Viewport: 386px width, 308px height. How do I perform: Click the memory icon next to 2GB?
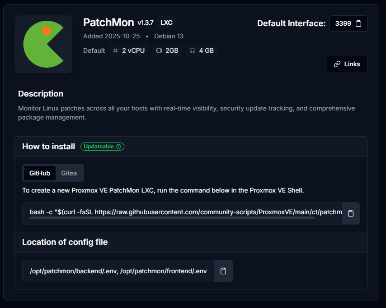pos(159,51)
